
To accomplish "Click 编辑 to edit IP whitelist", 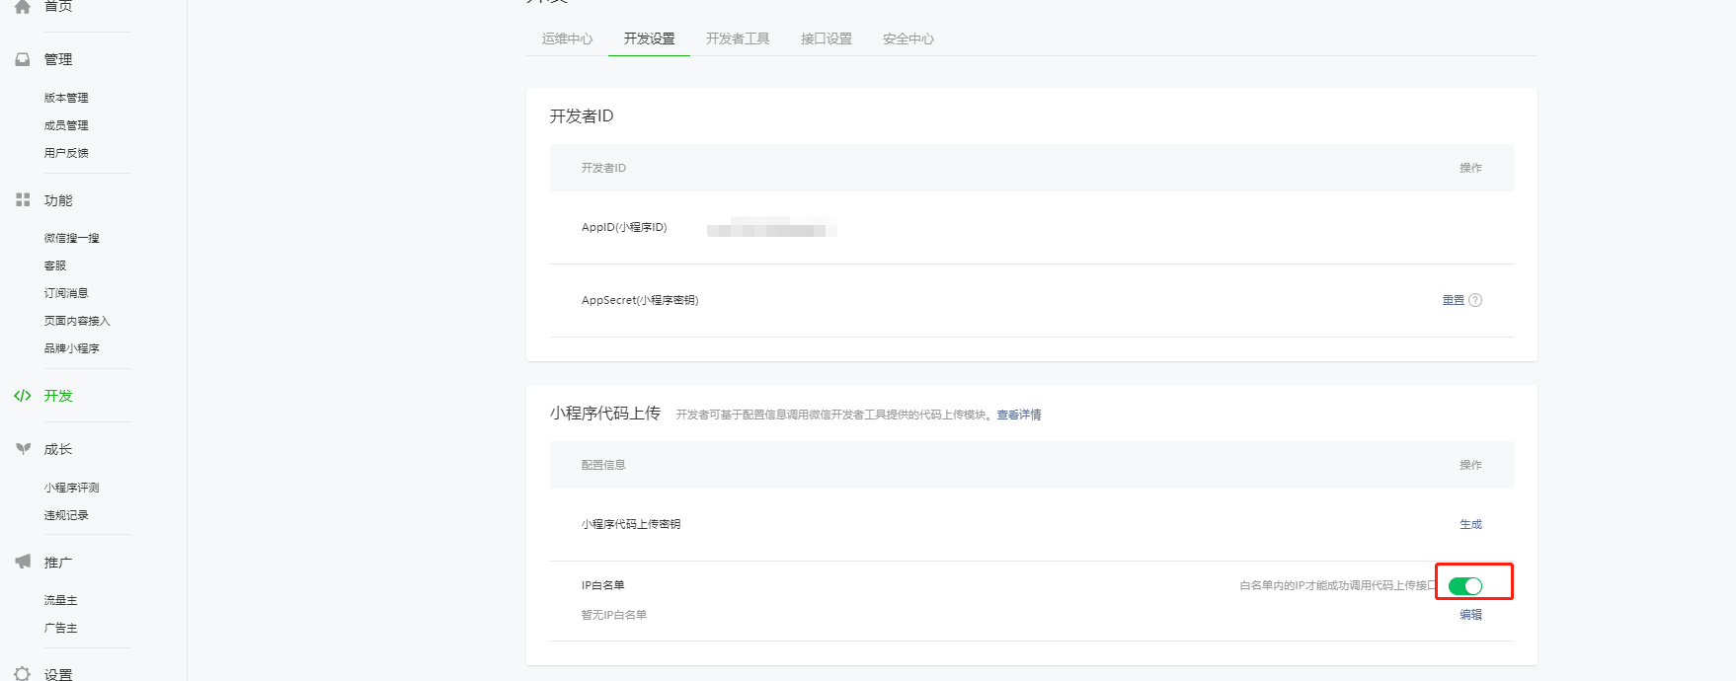I will [x=1470, y=614].
